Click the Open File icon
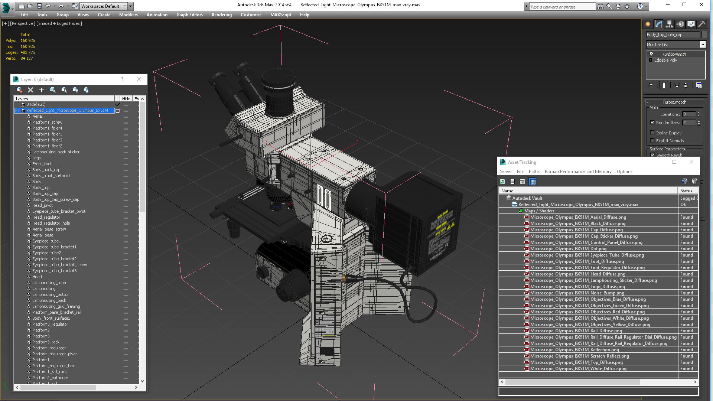Viewport: 713px width, 401px height. click(30, 6)
